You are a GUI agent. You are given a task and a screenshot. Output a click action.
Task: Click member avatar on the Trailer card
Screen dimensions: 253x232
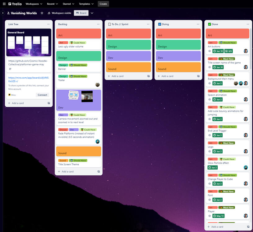click(x=97, y=85)
